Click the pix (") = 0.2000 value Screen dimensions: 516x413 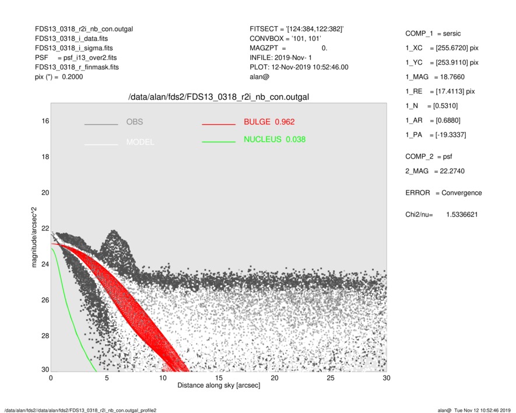tap(59, 77)
